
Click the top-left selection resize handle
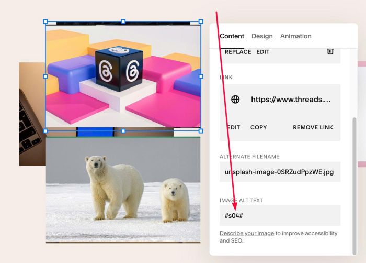[45, 22]
